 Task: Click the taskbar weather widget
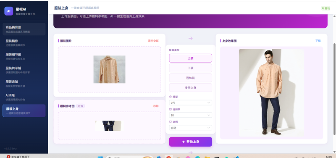tap(18, 157)
